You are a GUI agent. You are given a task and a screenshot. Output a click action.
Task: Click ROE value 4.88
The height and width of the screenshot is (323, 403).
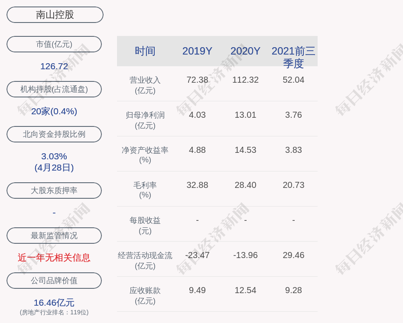(x=198, y=150)
